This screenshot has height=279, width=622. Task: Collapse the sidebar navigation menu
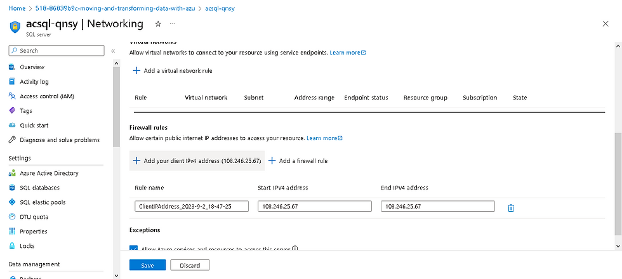(113, 51)
